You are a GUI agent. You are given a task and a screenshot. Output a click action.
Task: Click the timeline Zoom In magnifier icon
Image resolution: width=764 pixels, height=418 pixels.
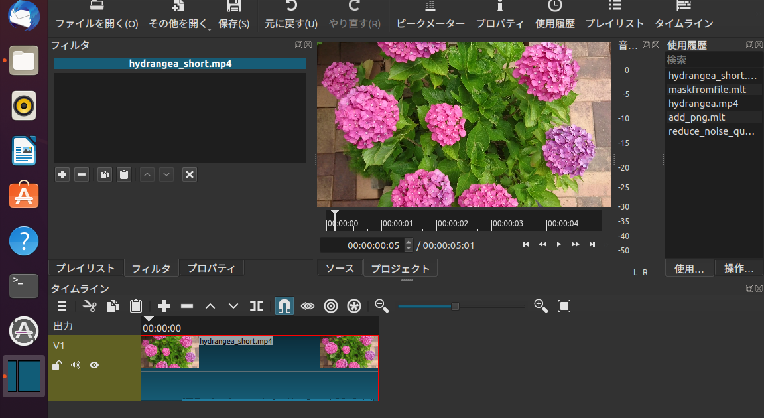point(541,306)
